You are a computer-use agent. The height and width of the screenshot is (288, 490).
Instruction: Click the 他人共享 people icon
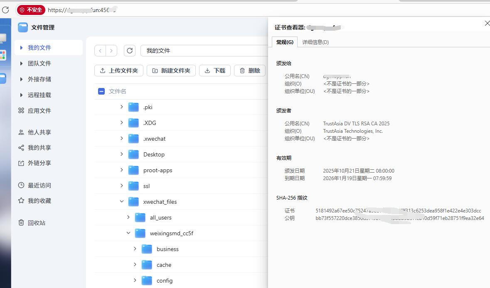pyautogui.click(x=21, y=132)
